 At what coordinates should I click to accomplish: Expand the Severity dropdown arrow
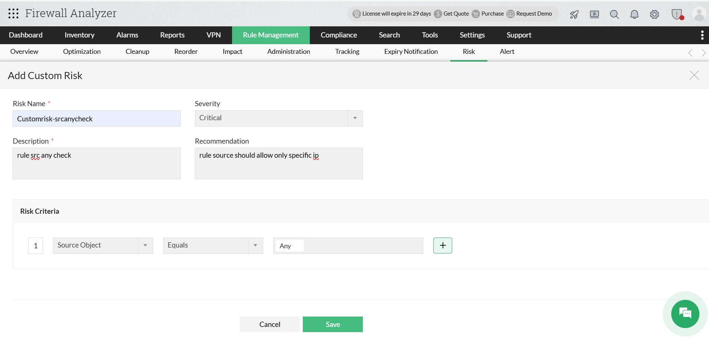[355, 118]
